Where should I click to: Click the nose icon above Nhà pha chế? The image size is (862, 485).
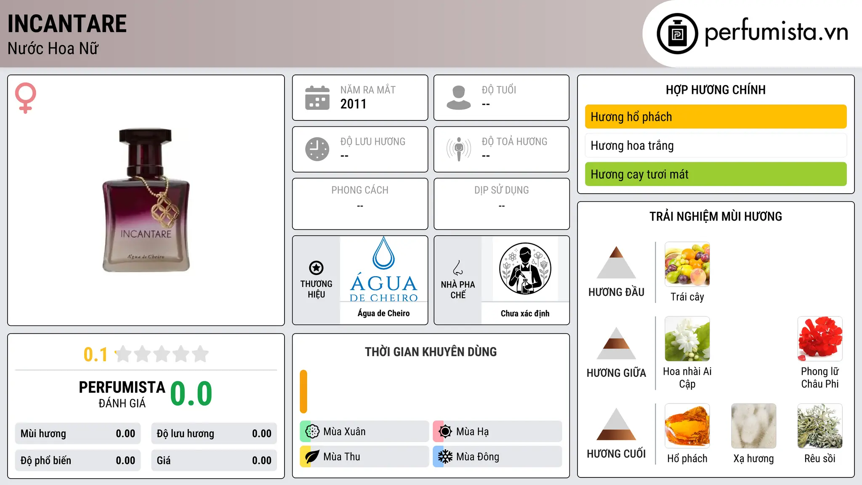coord(458,268)
